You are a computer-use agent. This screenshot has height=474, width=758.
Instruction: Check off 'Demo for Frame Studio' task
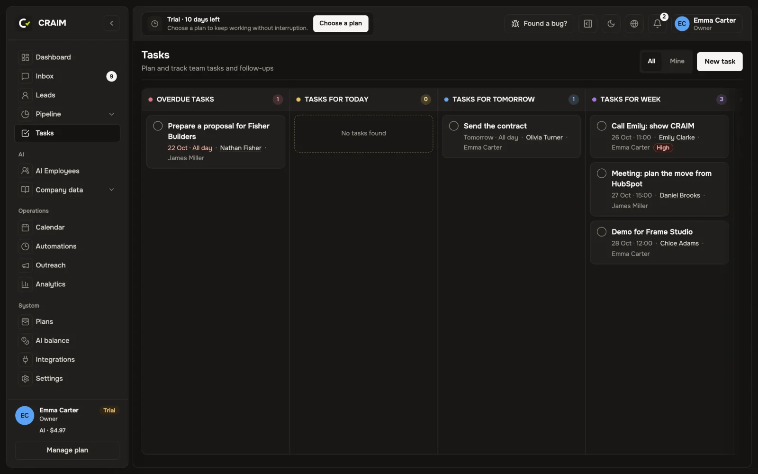tap(602, 232)
